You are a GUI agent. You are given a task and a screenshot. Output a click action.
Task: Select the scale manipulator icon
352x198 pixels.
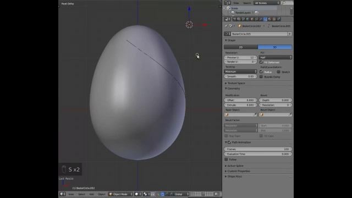coord(171,194)
